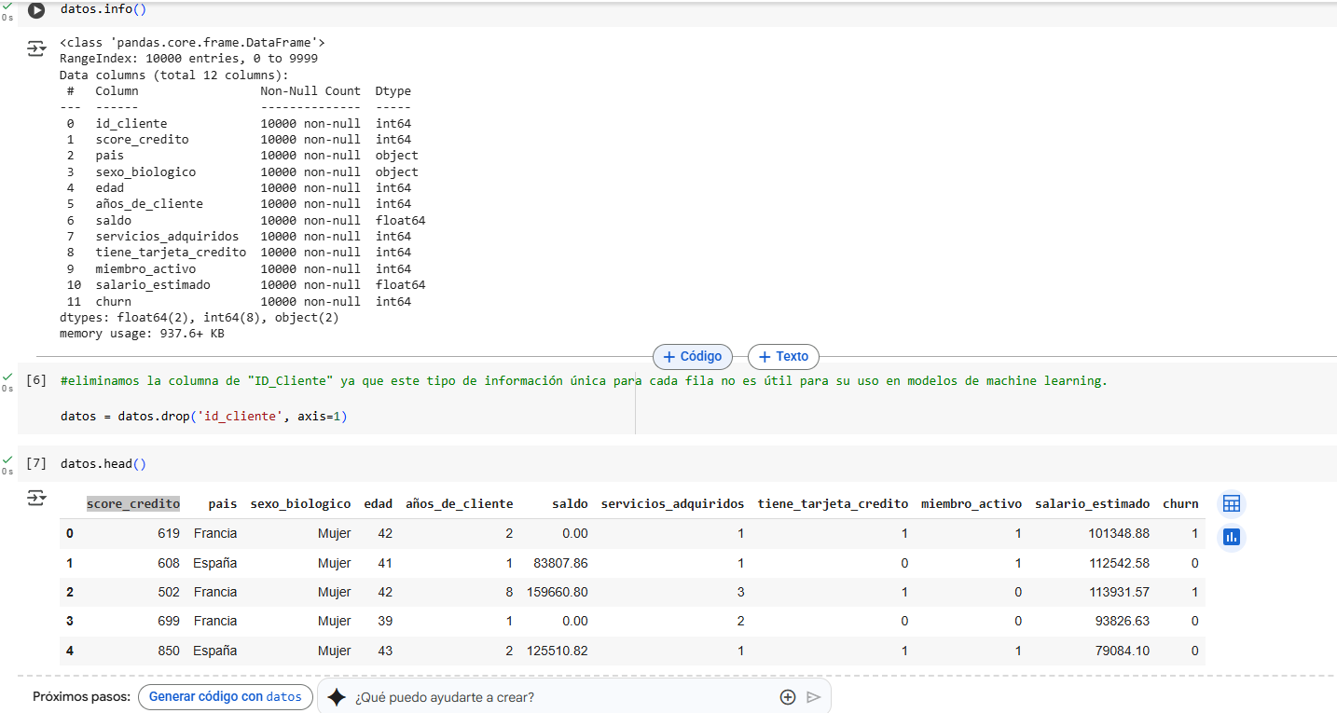The width and height of the screenshot is (1337, 713).
Task: Click the [7] execution counter to run cell
Action: click(x=36, y=463)
